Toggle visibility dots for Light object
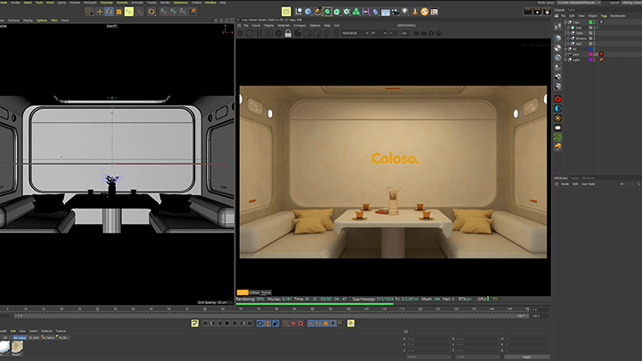Screen dimensions: 642x361 (594, 60)
